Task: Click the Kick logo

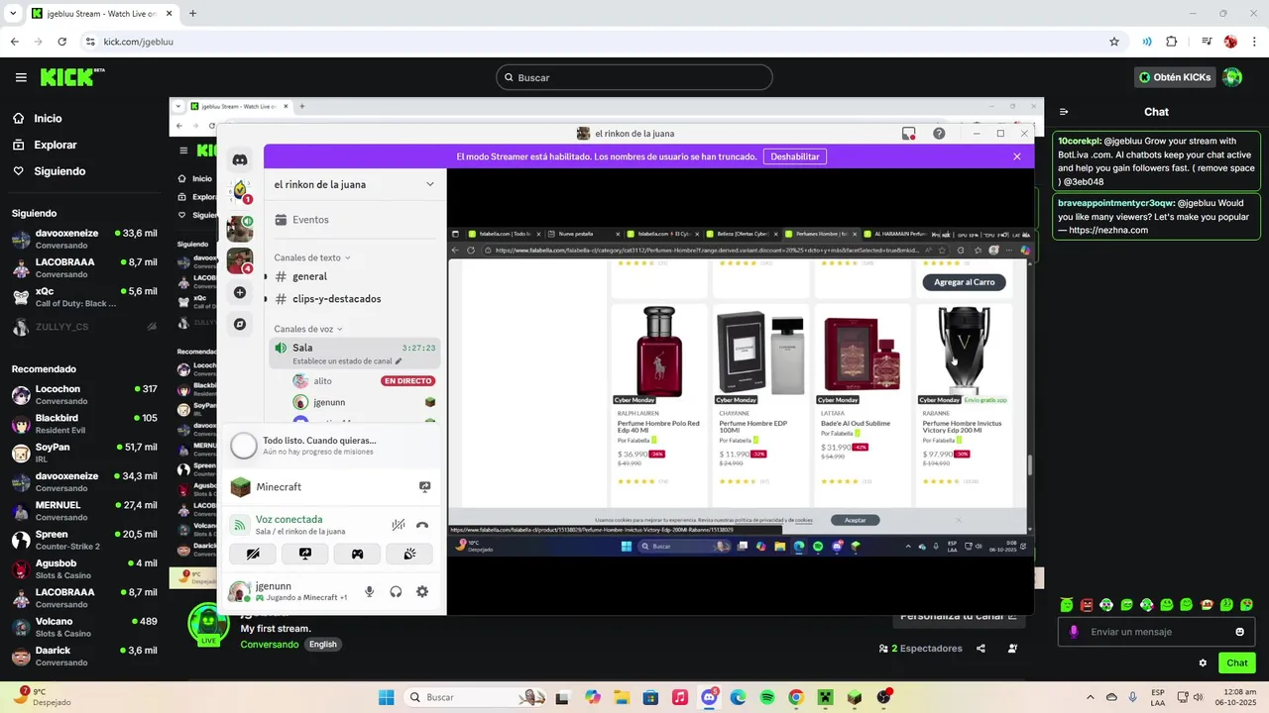Action: [x=72, y=77]
